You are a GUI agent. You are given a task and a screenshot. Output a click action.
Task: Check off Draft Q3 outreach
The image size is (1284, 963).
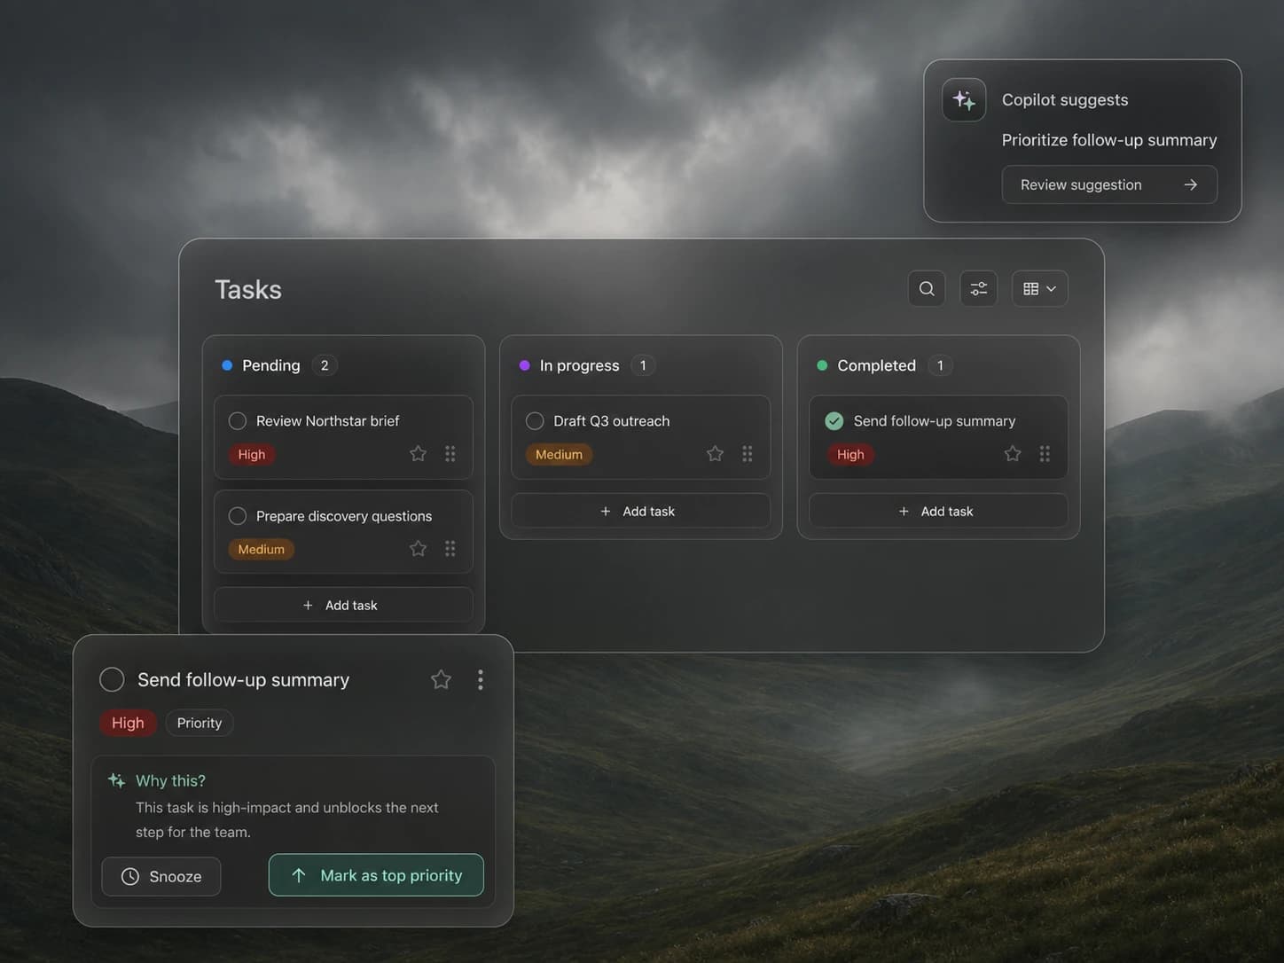click(x=535, y=421)
